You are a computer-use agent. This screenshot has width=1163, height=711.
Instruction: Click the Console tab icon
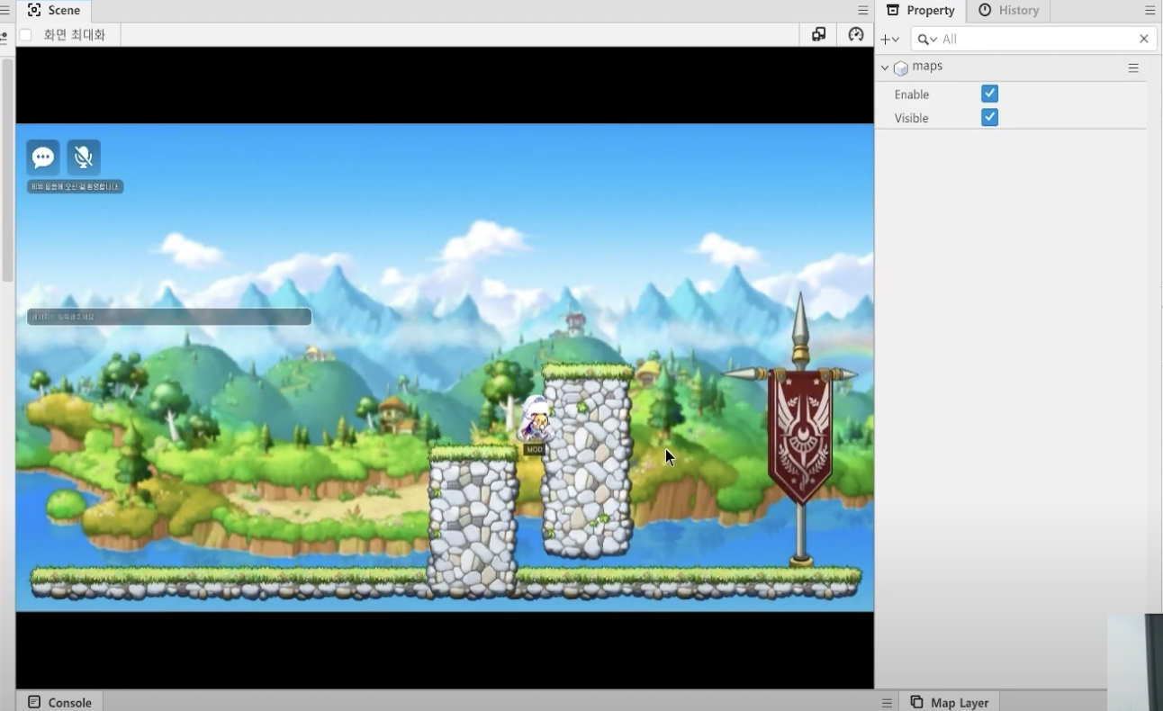(x=34, y=702)
